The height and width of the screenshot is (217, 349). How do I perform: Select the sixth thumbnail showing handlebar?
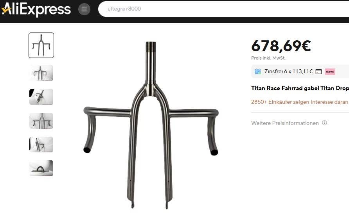coord(41,168)
